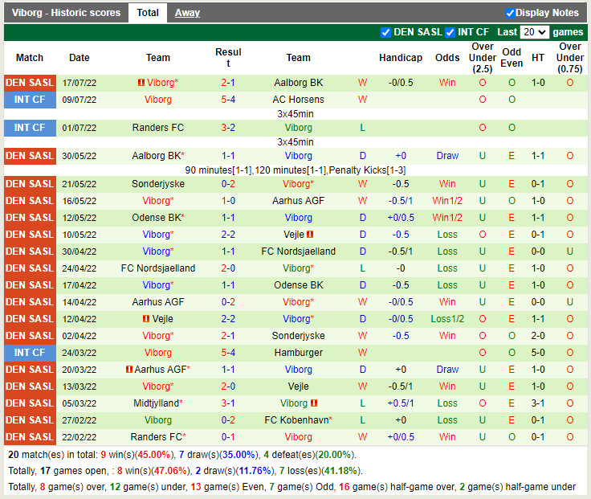Click the Match column header
This screenshot has width=591, height=499.
click(x=30, y=58)
